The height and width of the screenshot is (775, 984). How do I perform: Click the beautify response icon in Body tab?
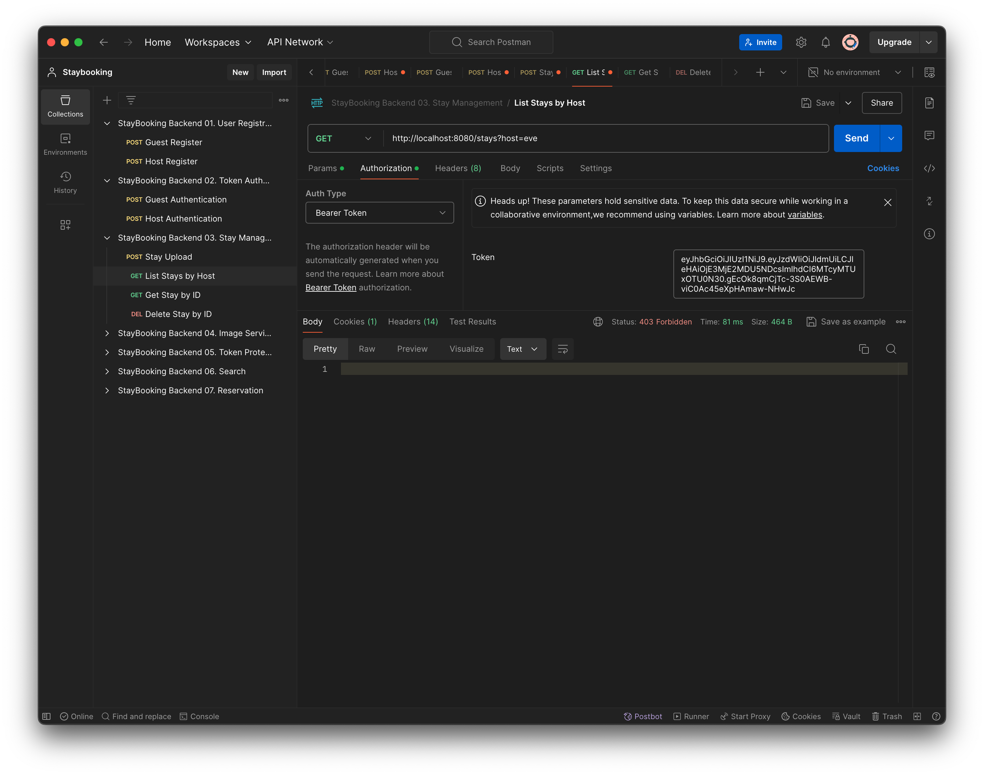(562, 349)
